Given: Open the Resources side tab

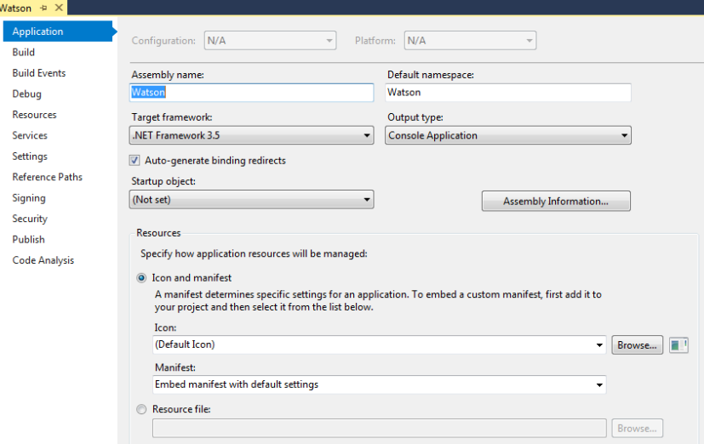Looking at the screenshot, I should click(35, 115).
